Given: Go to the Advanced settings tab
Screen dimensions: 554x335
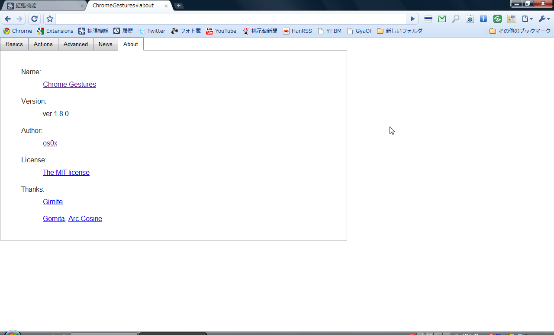Looking at the screenshot, I should point(76,44).
